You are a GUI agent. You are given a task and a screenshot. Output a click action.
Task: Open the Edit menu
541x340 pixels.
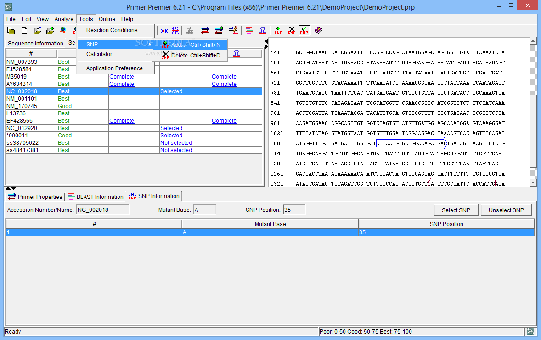[26, 19]
